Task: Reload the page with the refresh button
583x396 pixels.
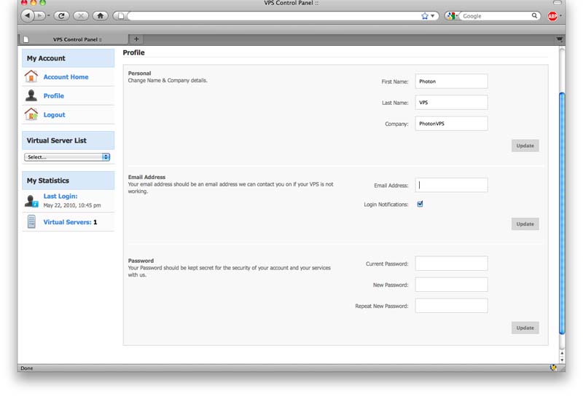Action: 61,15
